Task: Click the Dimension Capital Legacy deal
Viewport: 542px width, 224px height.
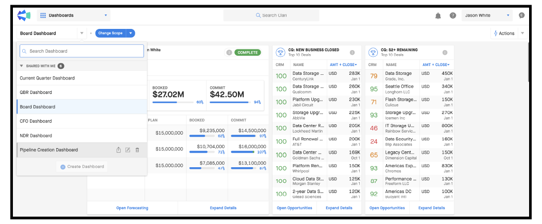Action: click(x=410, y=155)
